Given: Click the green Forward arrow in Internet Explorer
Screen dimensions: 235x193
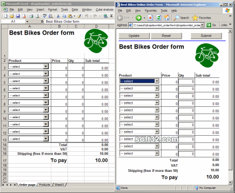Looking at the screenshot, I should (138, 18).
